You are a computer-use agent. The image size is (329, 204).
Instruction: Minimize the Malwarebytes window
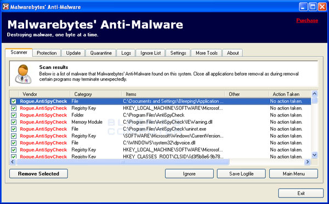303,7
